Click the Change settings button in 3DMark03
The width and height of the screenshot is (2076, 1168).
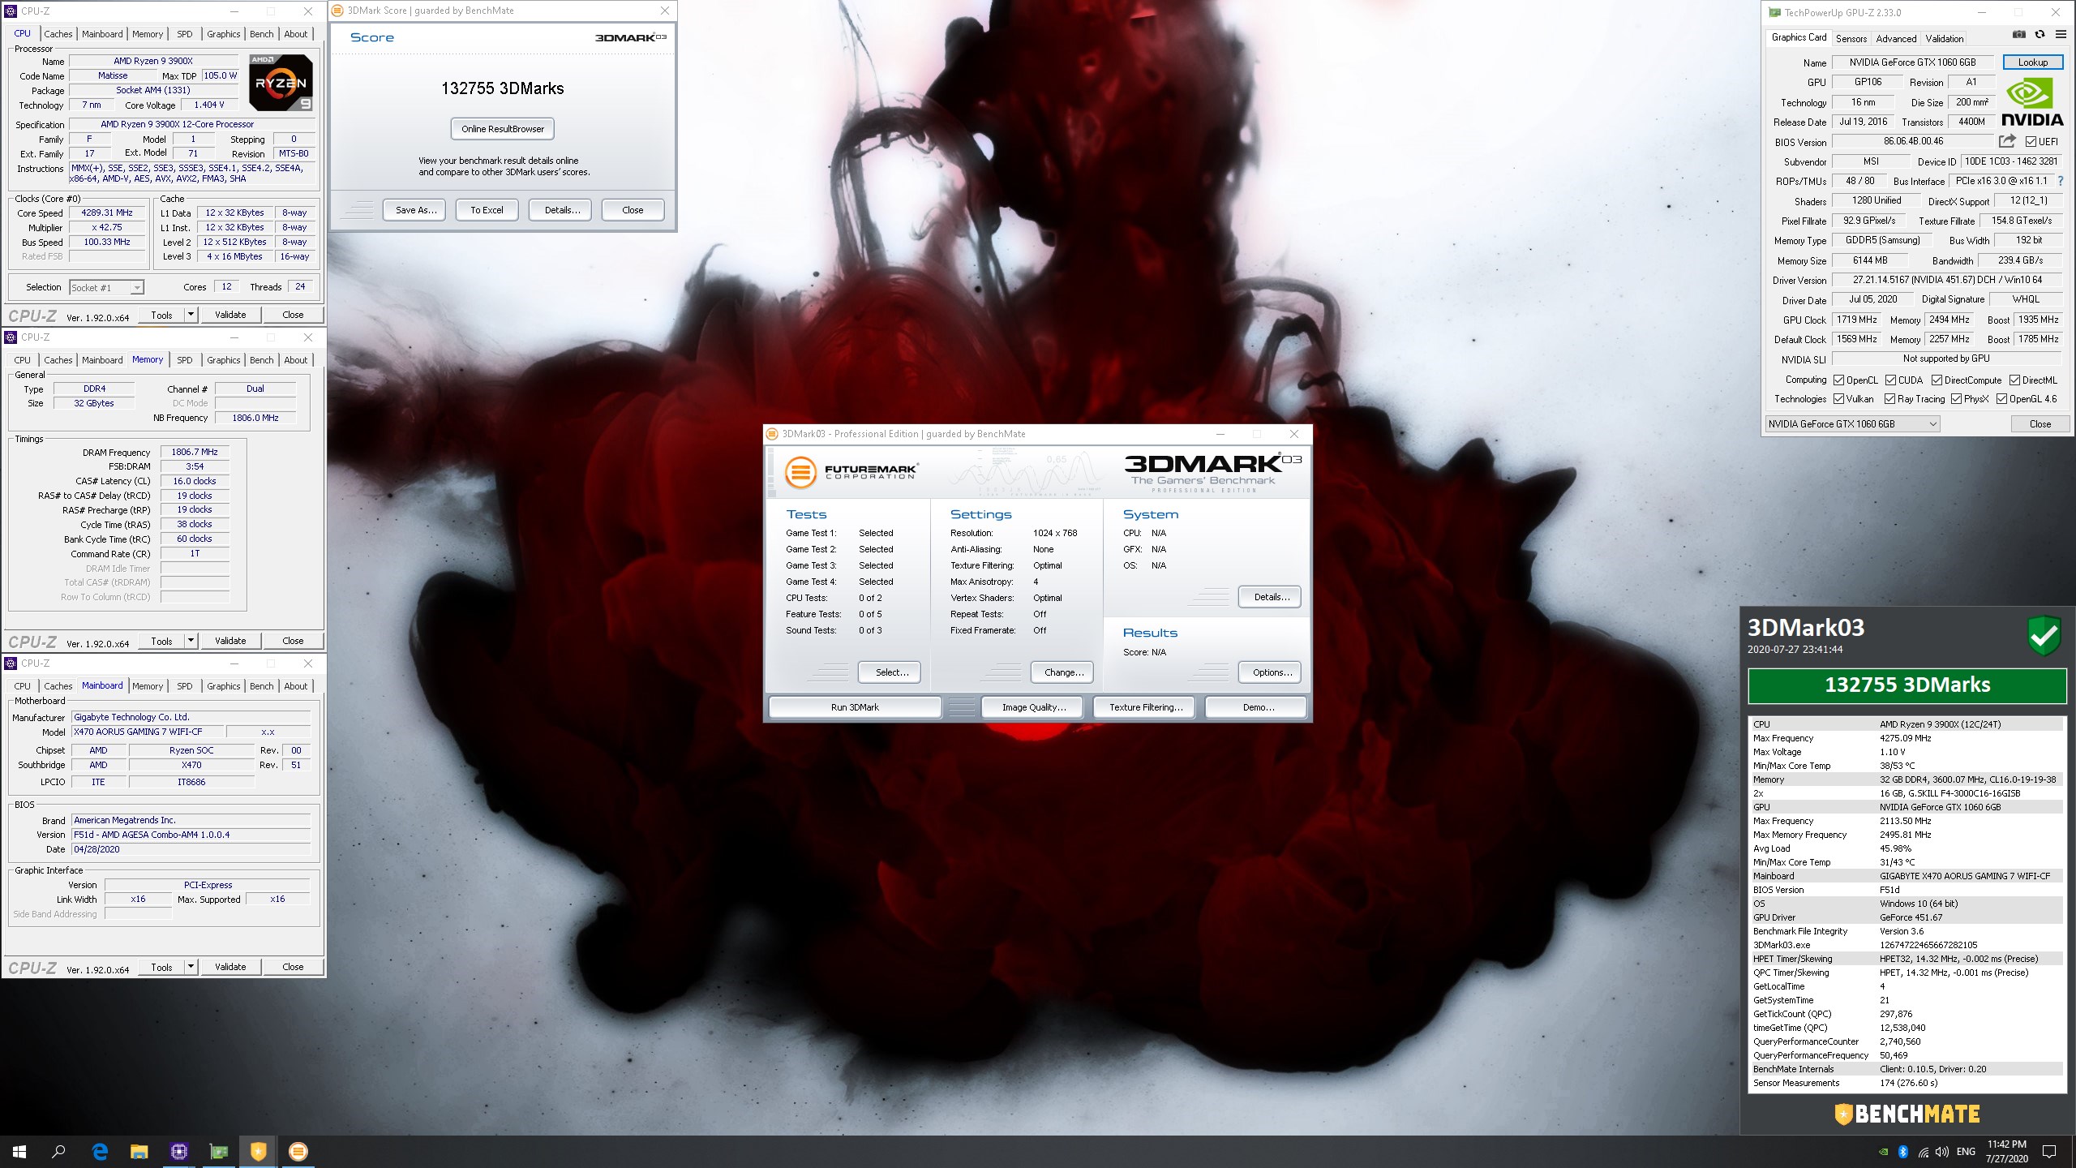pos(1063,672)
